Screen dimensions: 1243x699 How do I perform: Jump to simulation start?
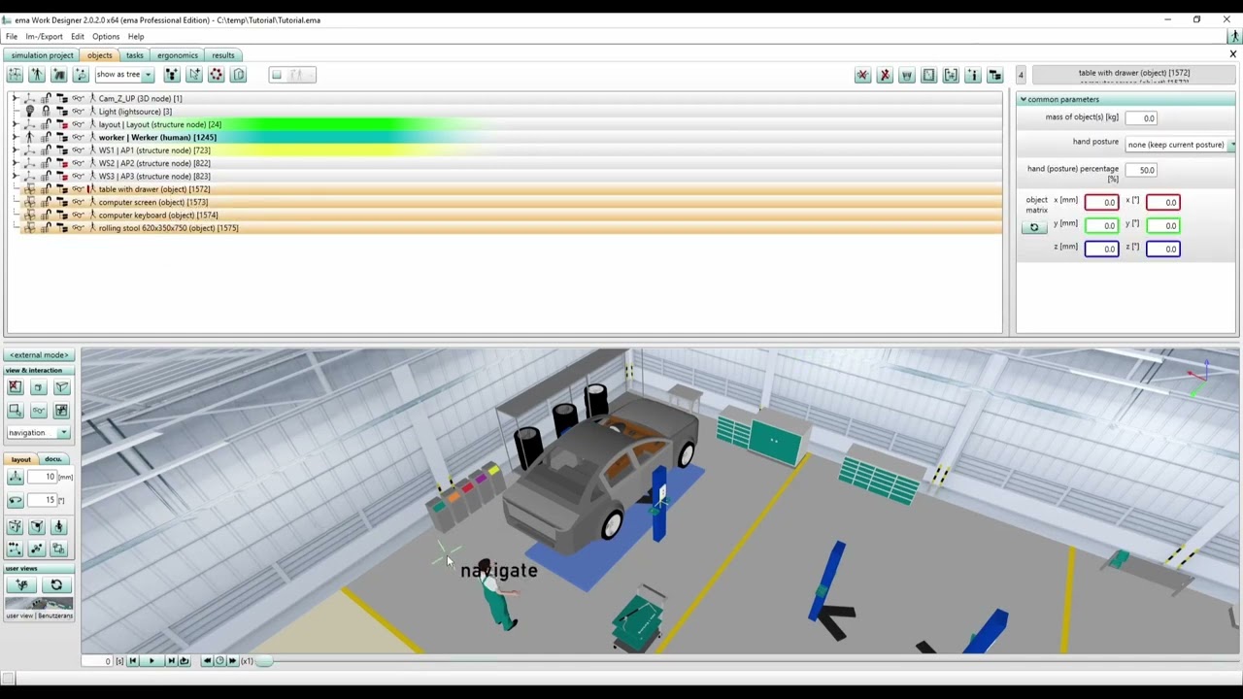pyautogui.click(x=132, y=661)
